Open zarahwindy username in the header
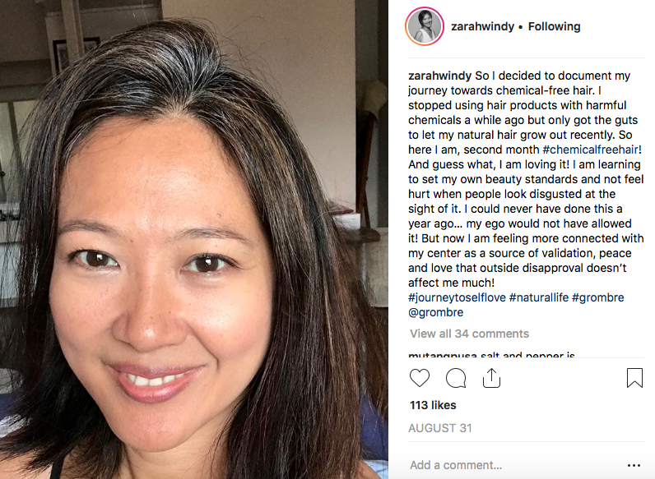Screen dimensions: 655x479 [x=482, y=27]
